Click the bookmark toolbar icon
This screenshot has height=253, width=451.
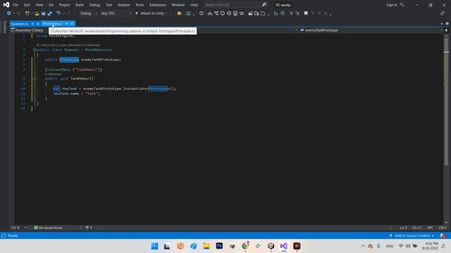(x=306, y=13)
